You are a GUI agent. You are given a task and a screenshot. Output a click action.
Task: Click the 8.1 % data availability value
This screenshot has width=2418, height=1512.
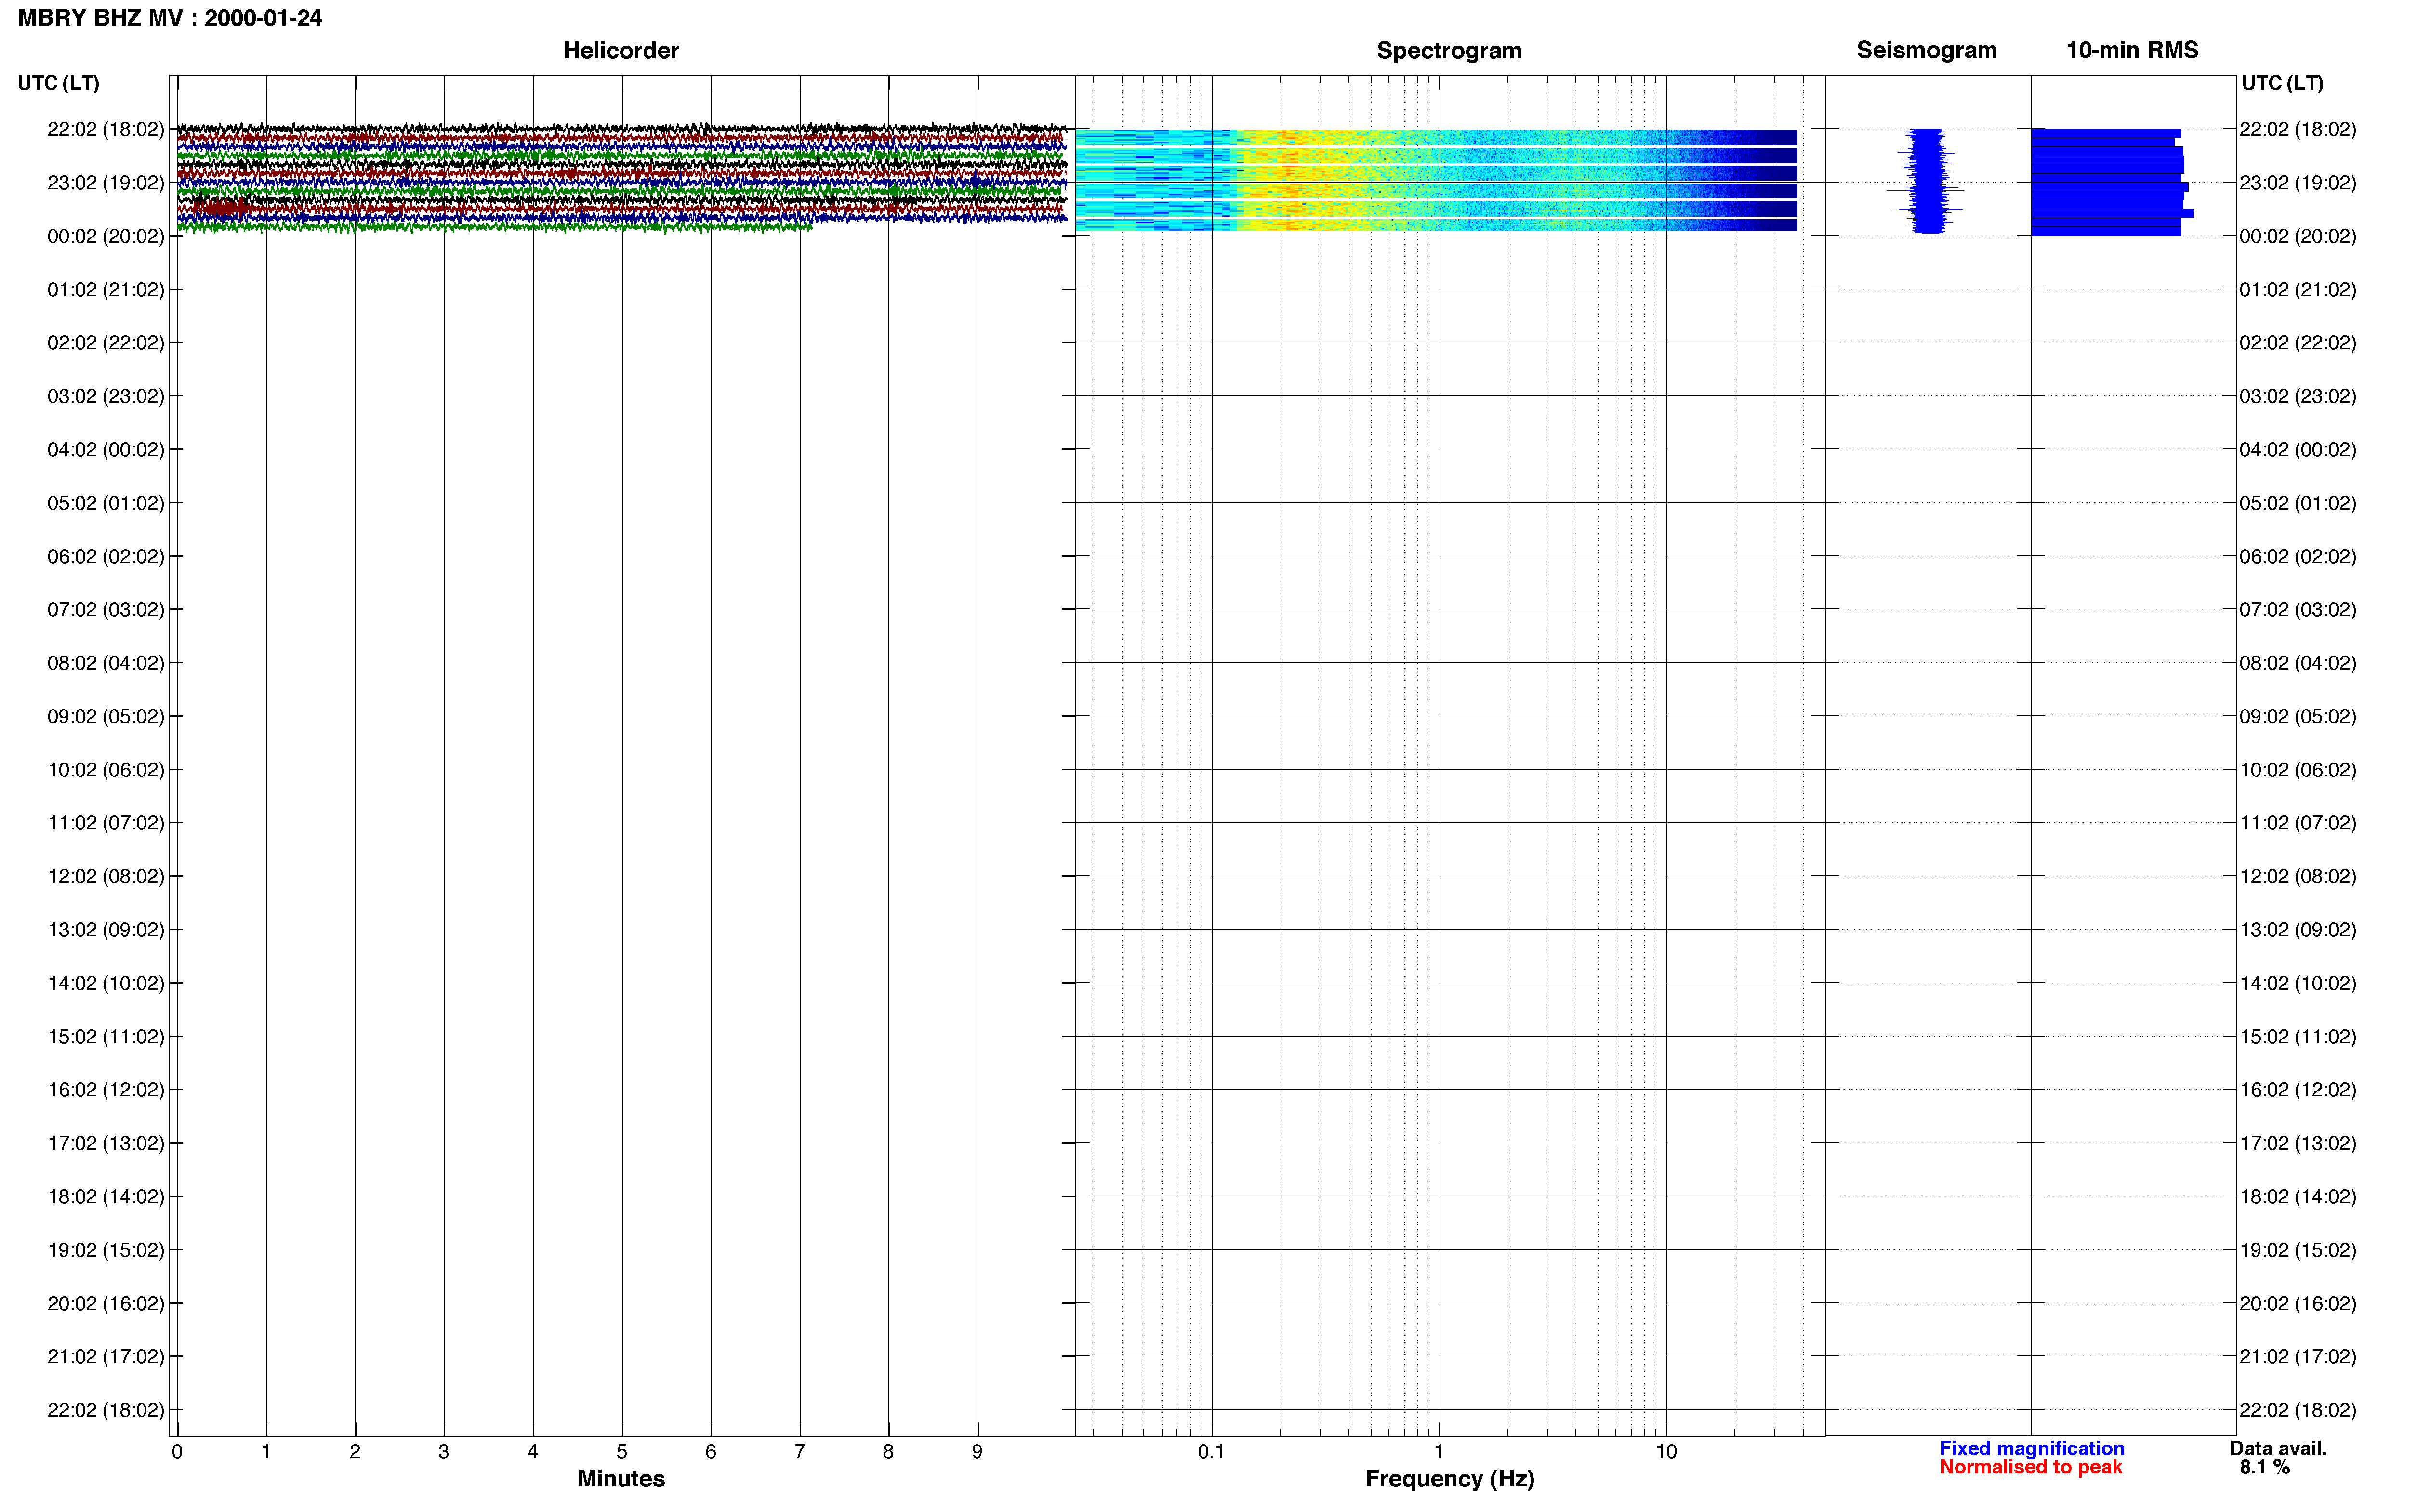pyautogui.click(x=2264, y=1467)
